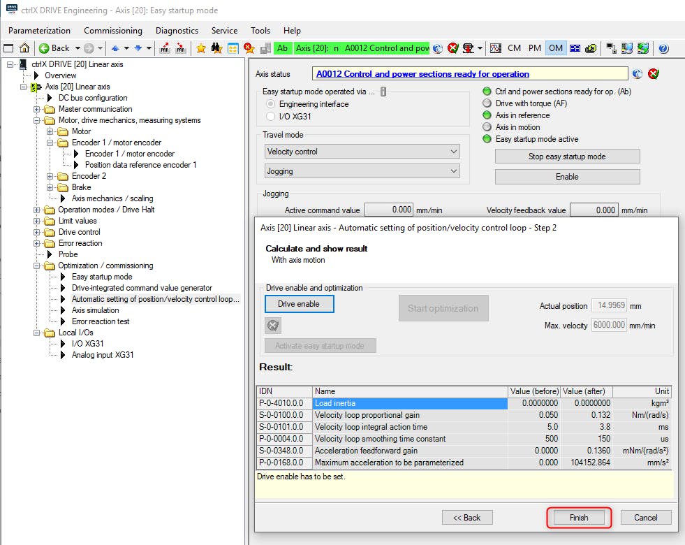Image resolution: width=685 pixels, height=545 pixels.
Task: Click Stop easy startup mode button
Action: tap(567, 157)
